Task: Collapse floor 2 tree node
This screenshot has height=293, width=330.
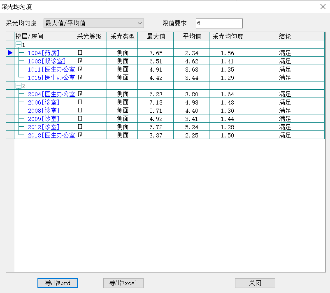Action: pyautogui.click(x=18, y=86)
